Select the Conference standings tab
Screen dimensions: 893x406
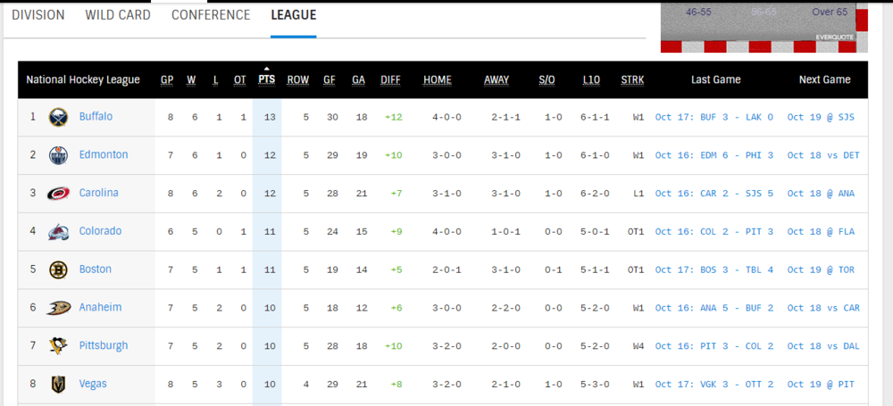click(211, 15)
